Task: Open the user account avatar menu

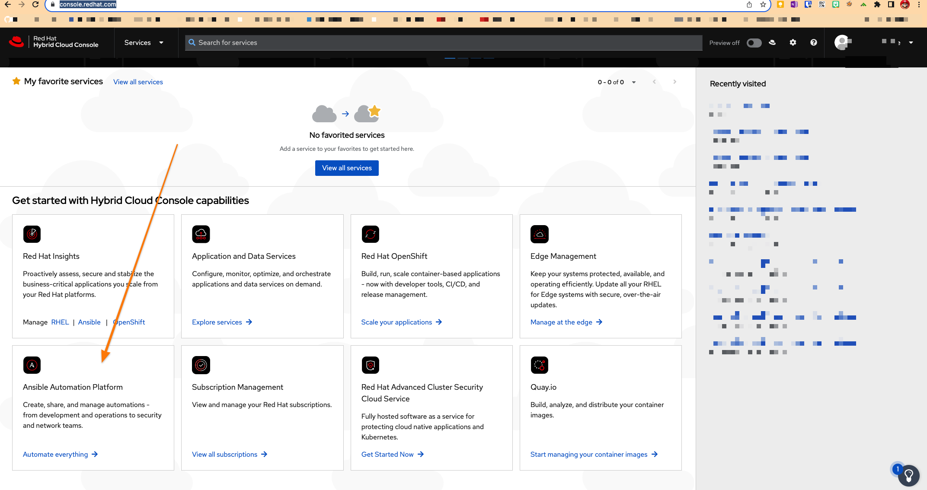Action: pyautogui.click(x=842, y=42)
